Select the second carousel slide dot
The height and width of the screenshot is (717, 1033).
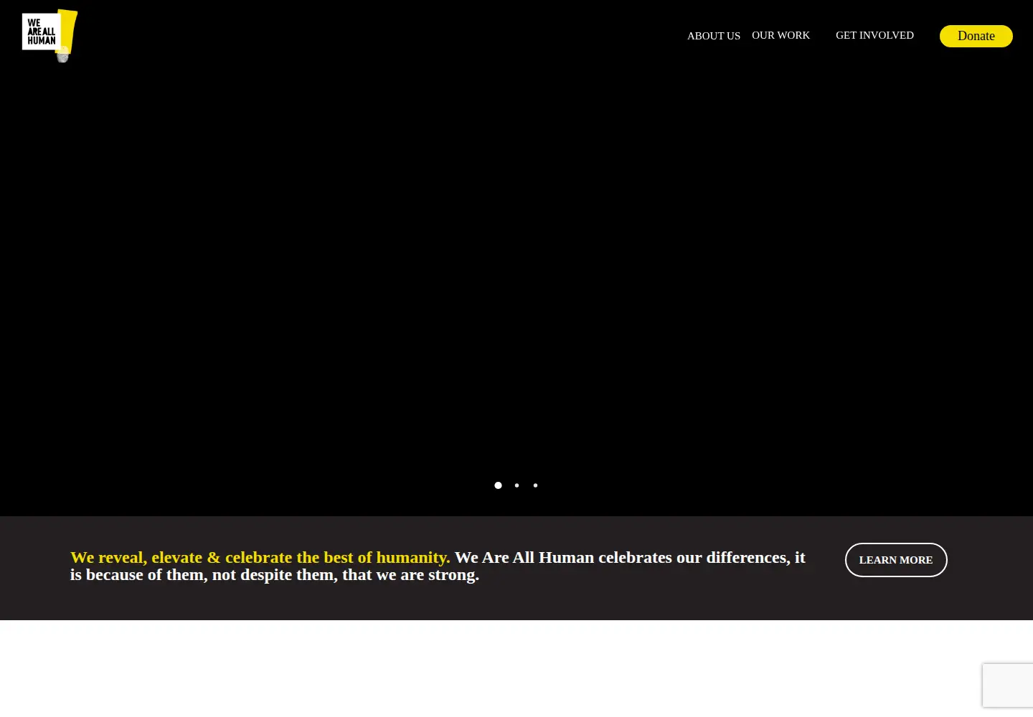(x=516, y=485)
